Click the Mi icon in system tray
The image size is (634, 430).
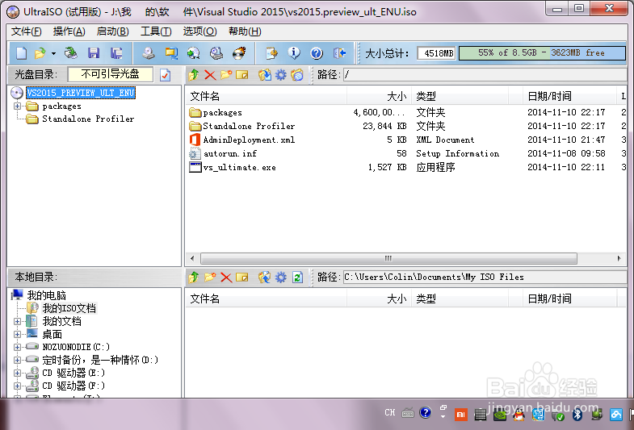pos(460,414)
